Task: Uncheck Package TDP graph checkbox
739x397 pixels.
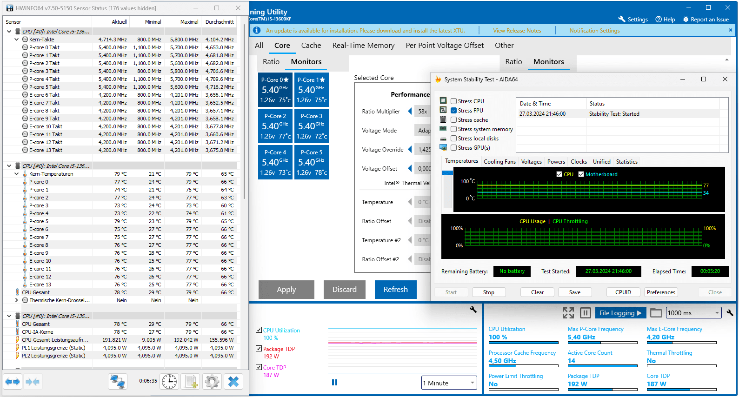Action: tap(259, 348)
